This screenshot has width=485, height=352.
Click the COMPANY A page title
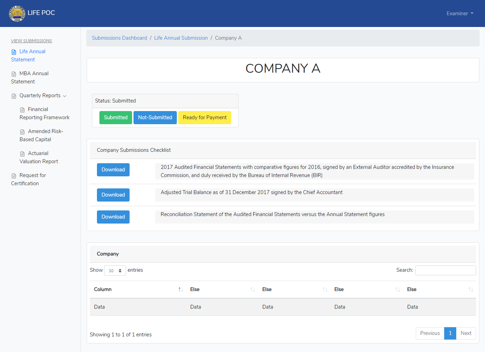click(x=283, y=68)
